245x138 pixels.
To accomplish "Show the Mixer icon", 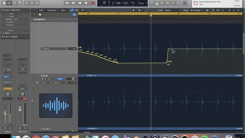I will (x=32, y=3).
